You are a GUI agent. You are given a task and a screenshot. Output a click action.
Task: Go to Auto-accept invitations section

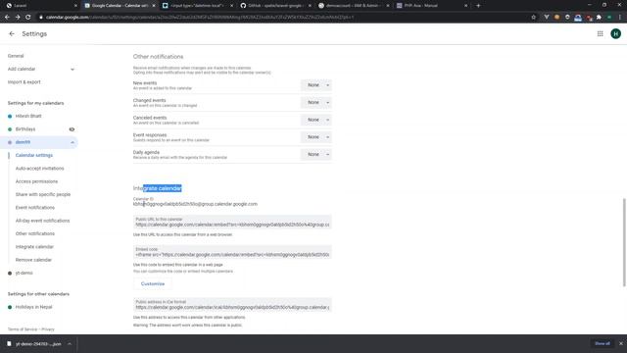39,169
